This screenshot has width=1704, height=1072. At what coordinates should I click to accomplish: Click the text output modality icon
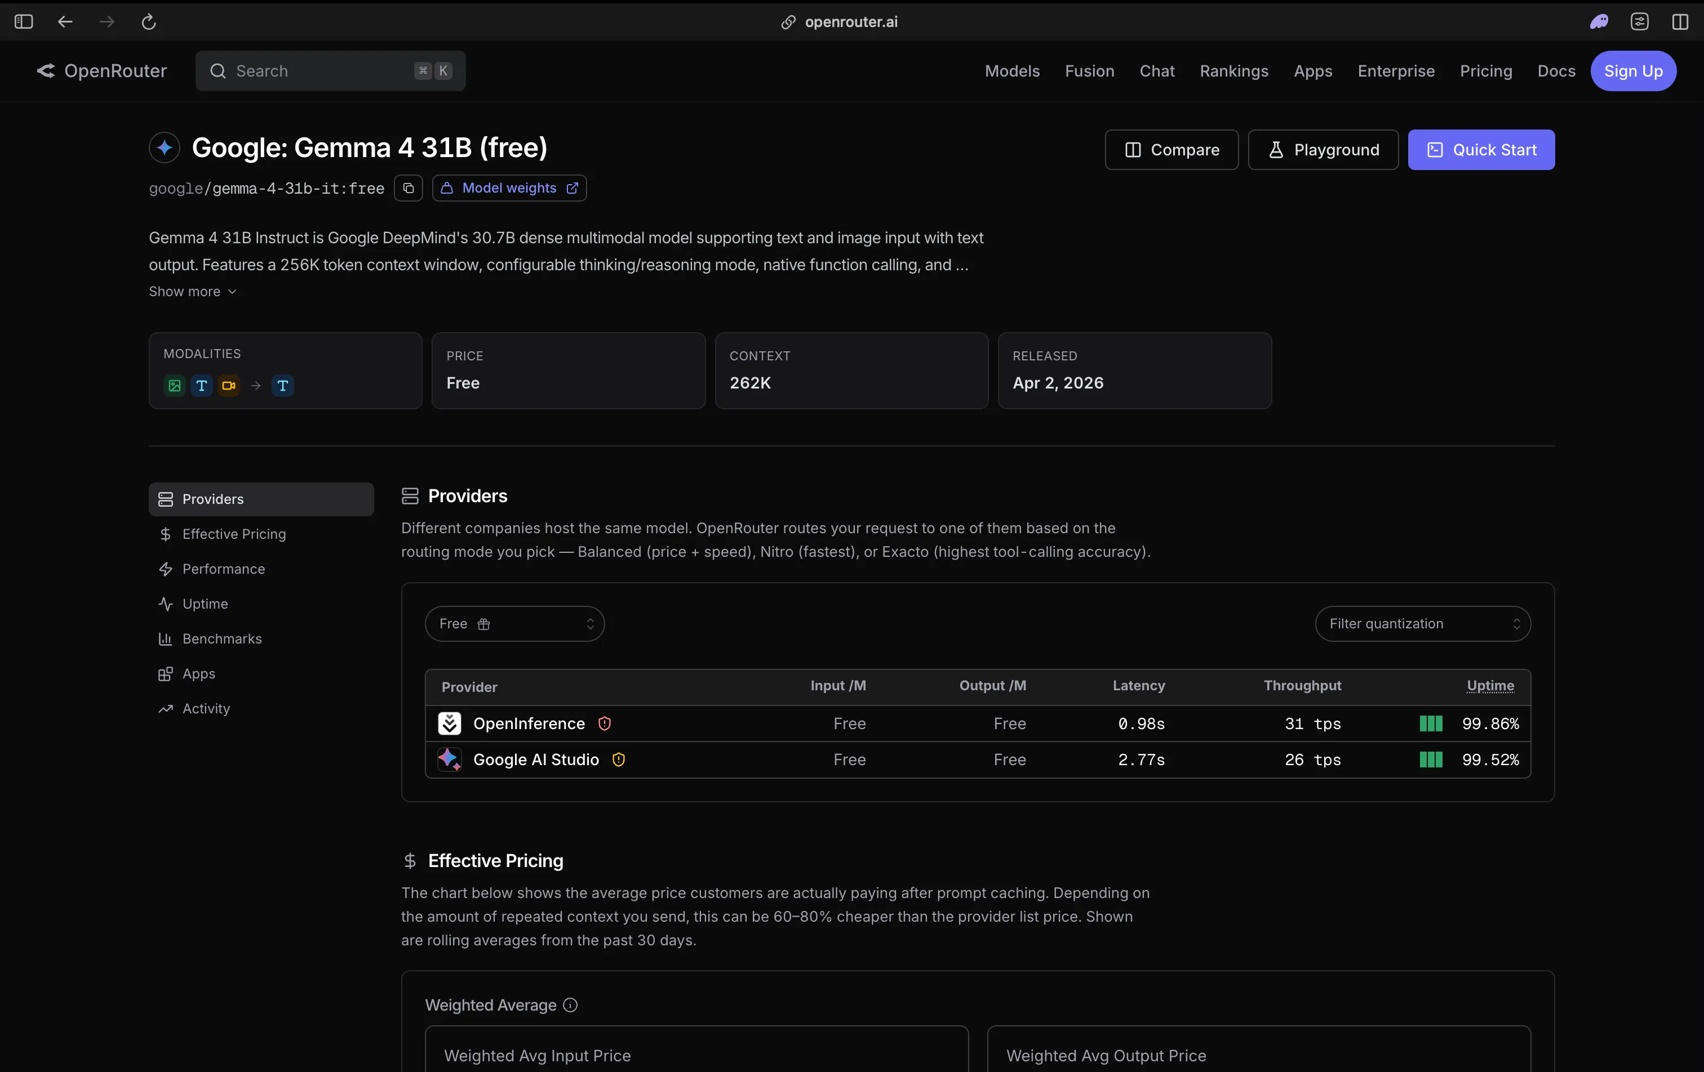click(282, 385)
